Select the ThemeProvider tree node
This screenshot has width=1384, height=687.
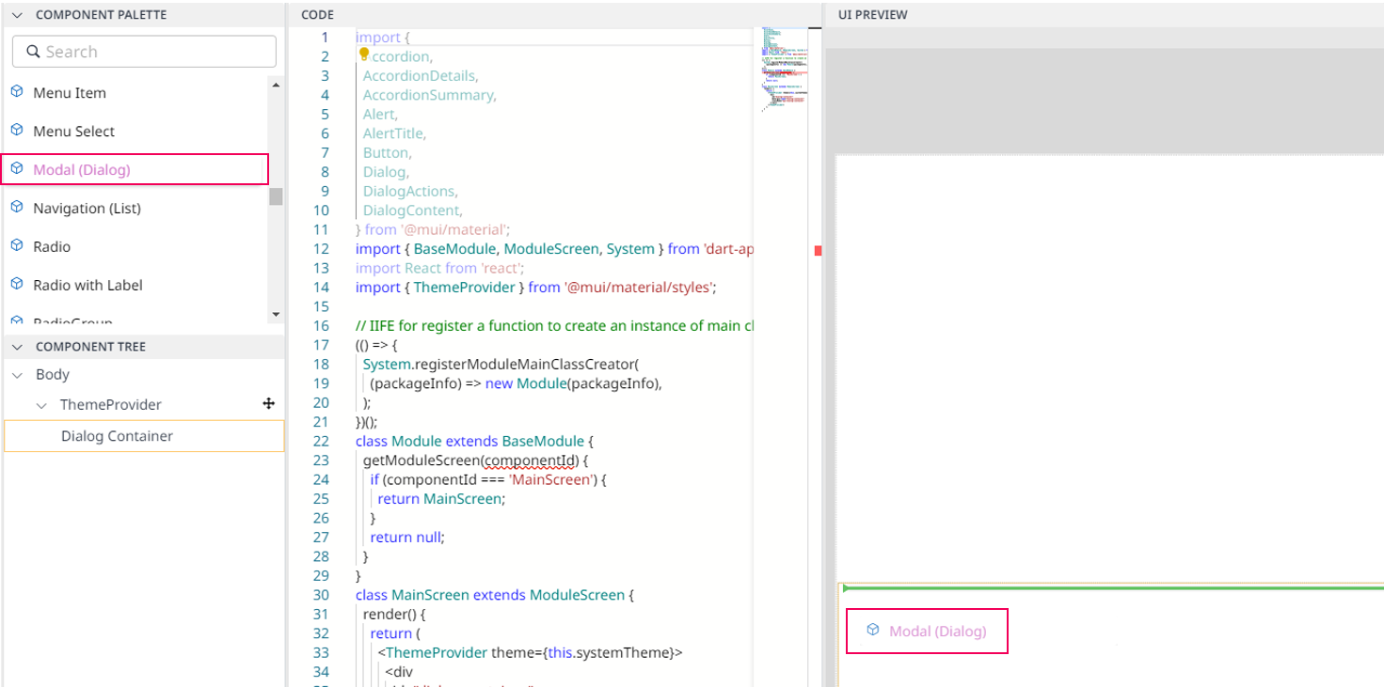pos(111,405)
